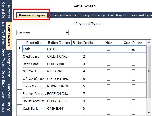Image resolution: width=152 pixels, height=116 pixels.
Task: Open the Foreign Currency tab
Action: point(92,15)
